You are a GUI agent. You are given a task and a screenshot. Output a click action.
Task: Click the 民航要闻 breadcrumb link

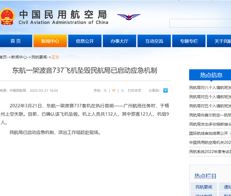(x=39, y=57)
